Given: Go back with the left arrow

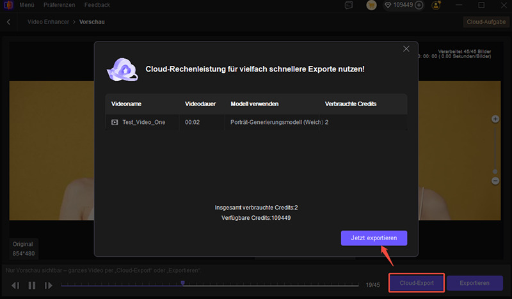Looking at the screenshot, I should pyautogui.click(x=9, y=22).
